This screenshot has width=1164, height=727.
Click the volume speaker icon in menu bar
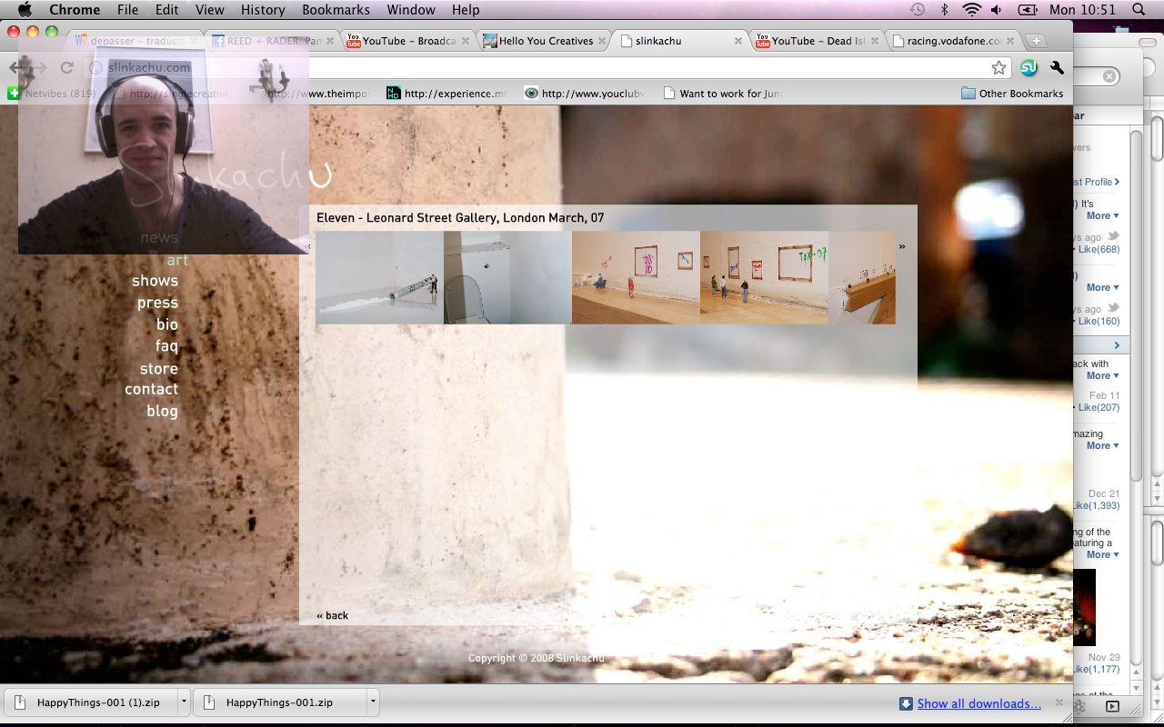pyautogui.click(x=997, y=10)
